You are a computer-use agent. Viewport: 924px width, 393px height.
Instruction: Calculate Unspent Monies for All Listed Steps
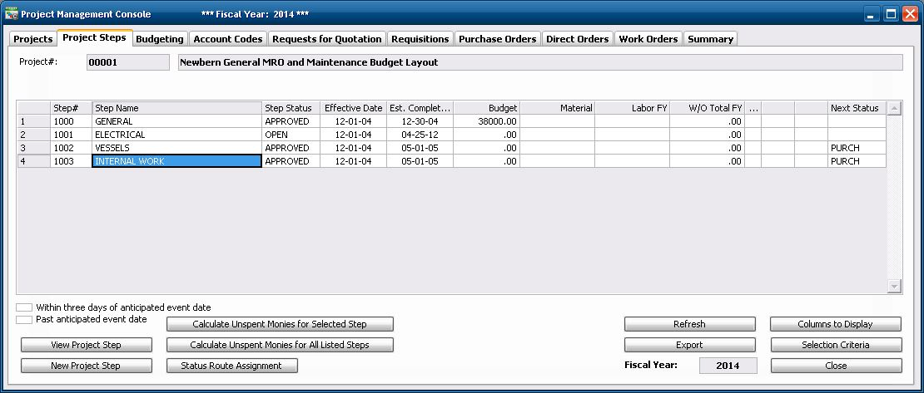[x=280, y=345]
